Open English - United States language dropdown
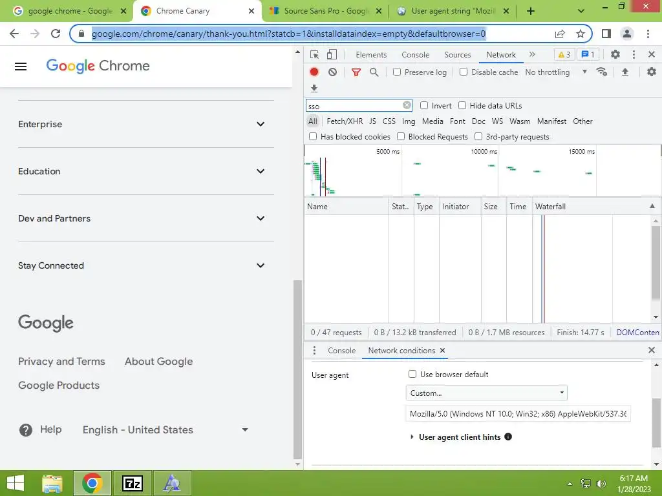Viewport: 662px width, 496px height. pyautogui.click(x=165, y=429)
